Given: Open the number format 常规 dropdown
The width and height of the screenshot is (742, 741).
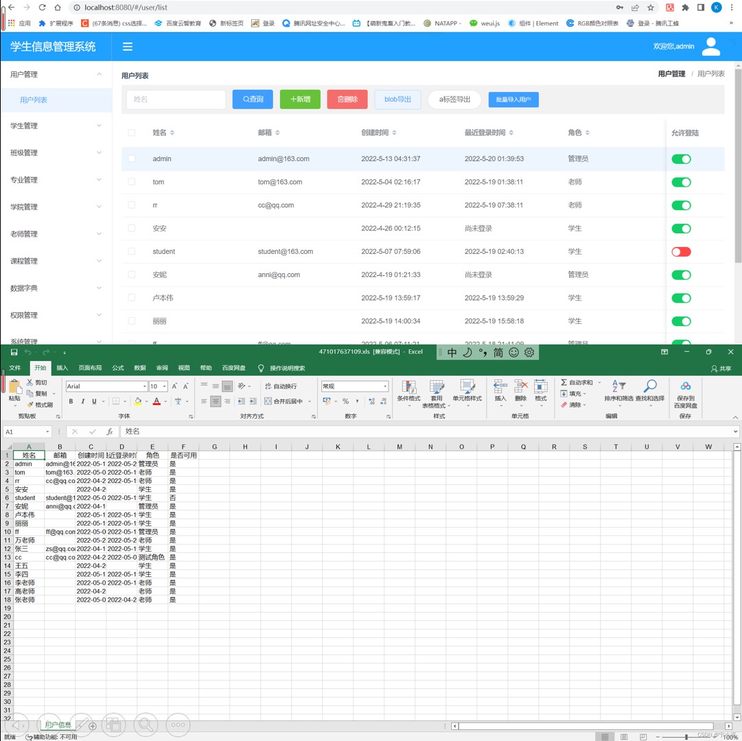Looking at the screenshot, I should tap(385, 386).
